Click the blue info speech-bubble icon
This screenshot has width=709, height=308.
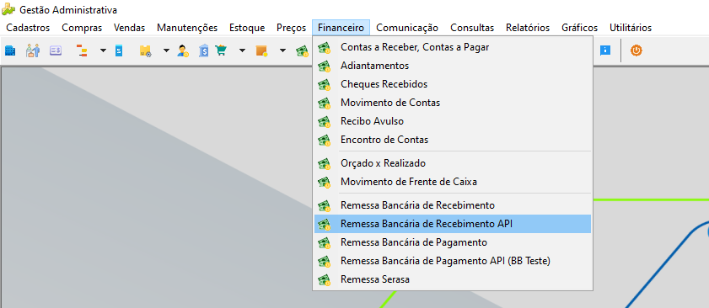click(605, 50)
